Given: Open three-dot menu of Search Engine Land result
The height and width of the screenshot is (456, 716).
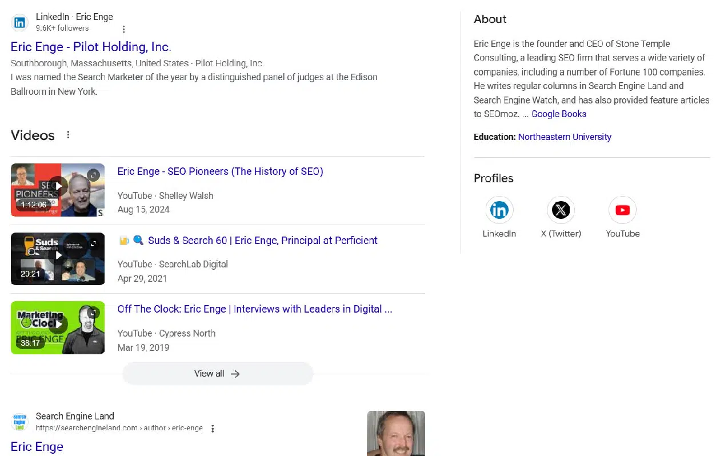Looking at the screenshot, I should tap(213, 429).
